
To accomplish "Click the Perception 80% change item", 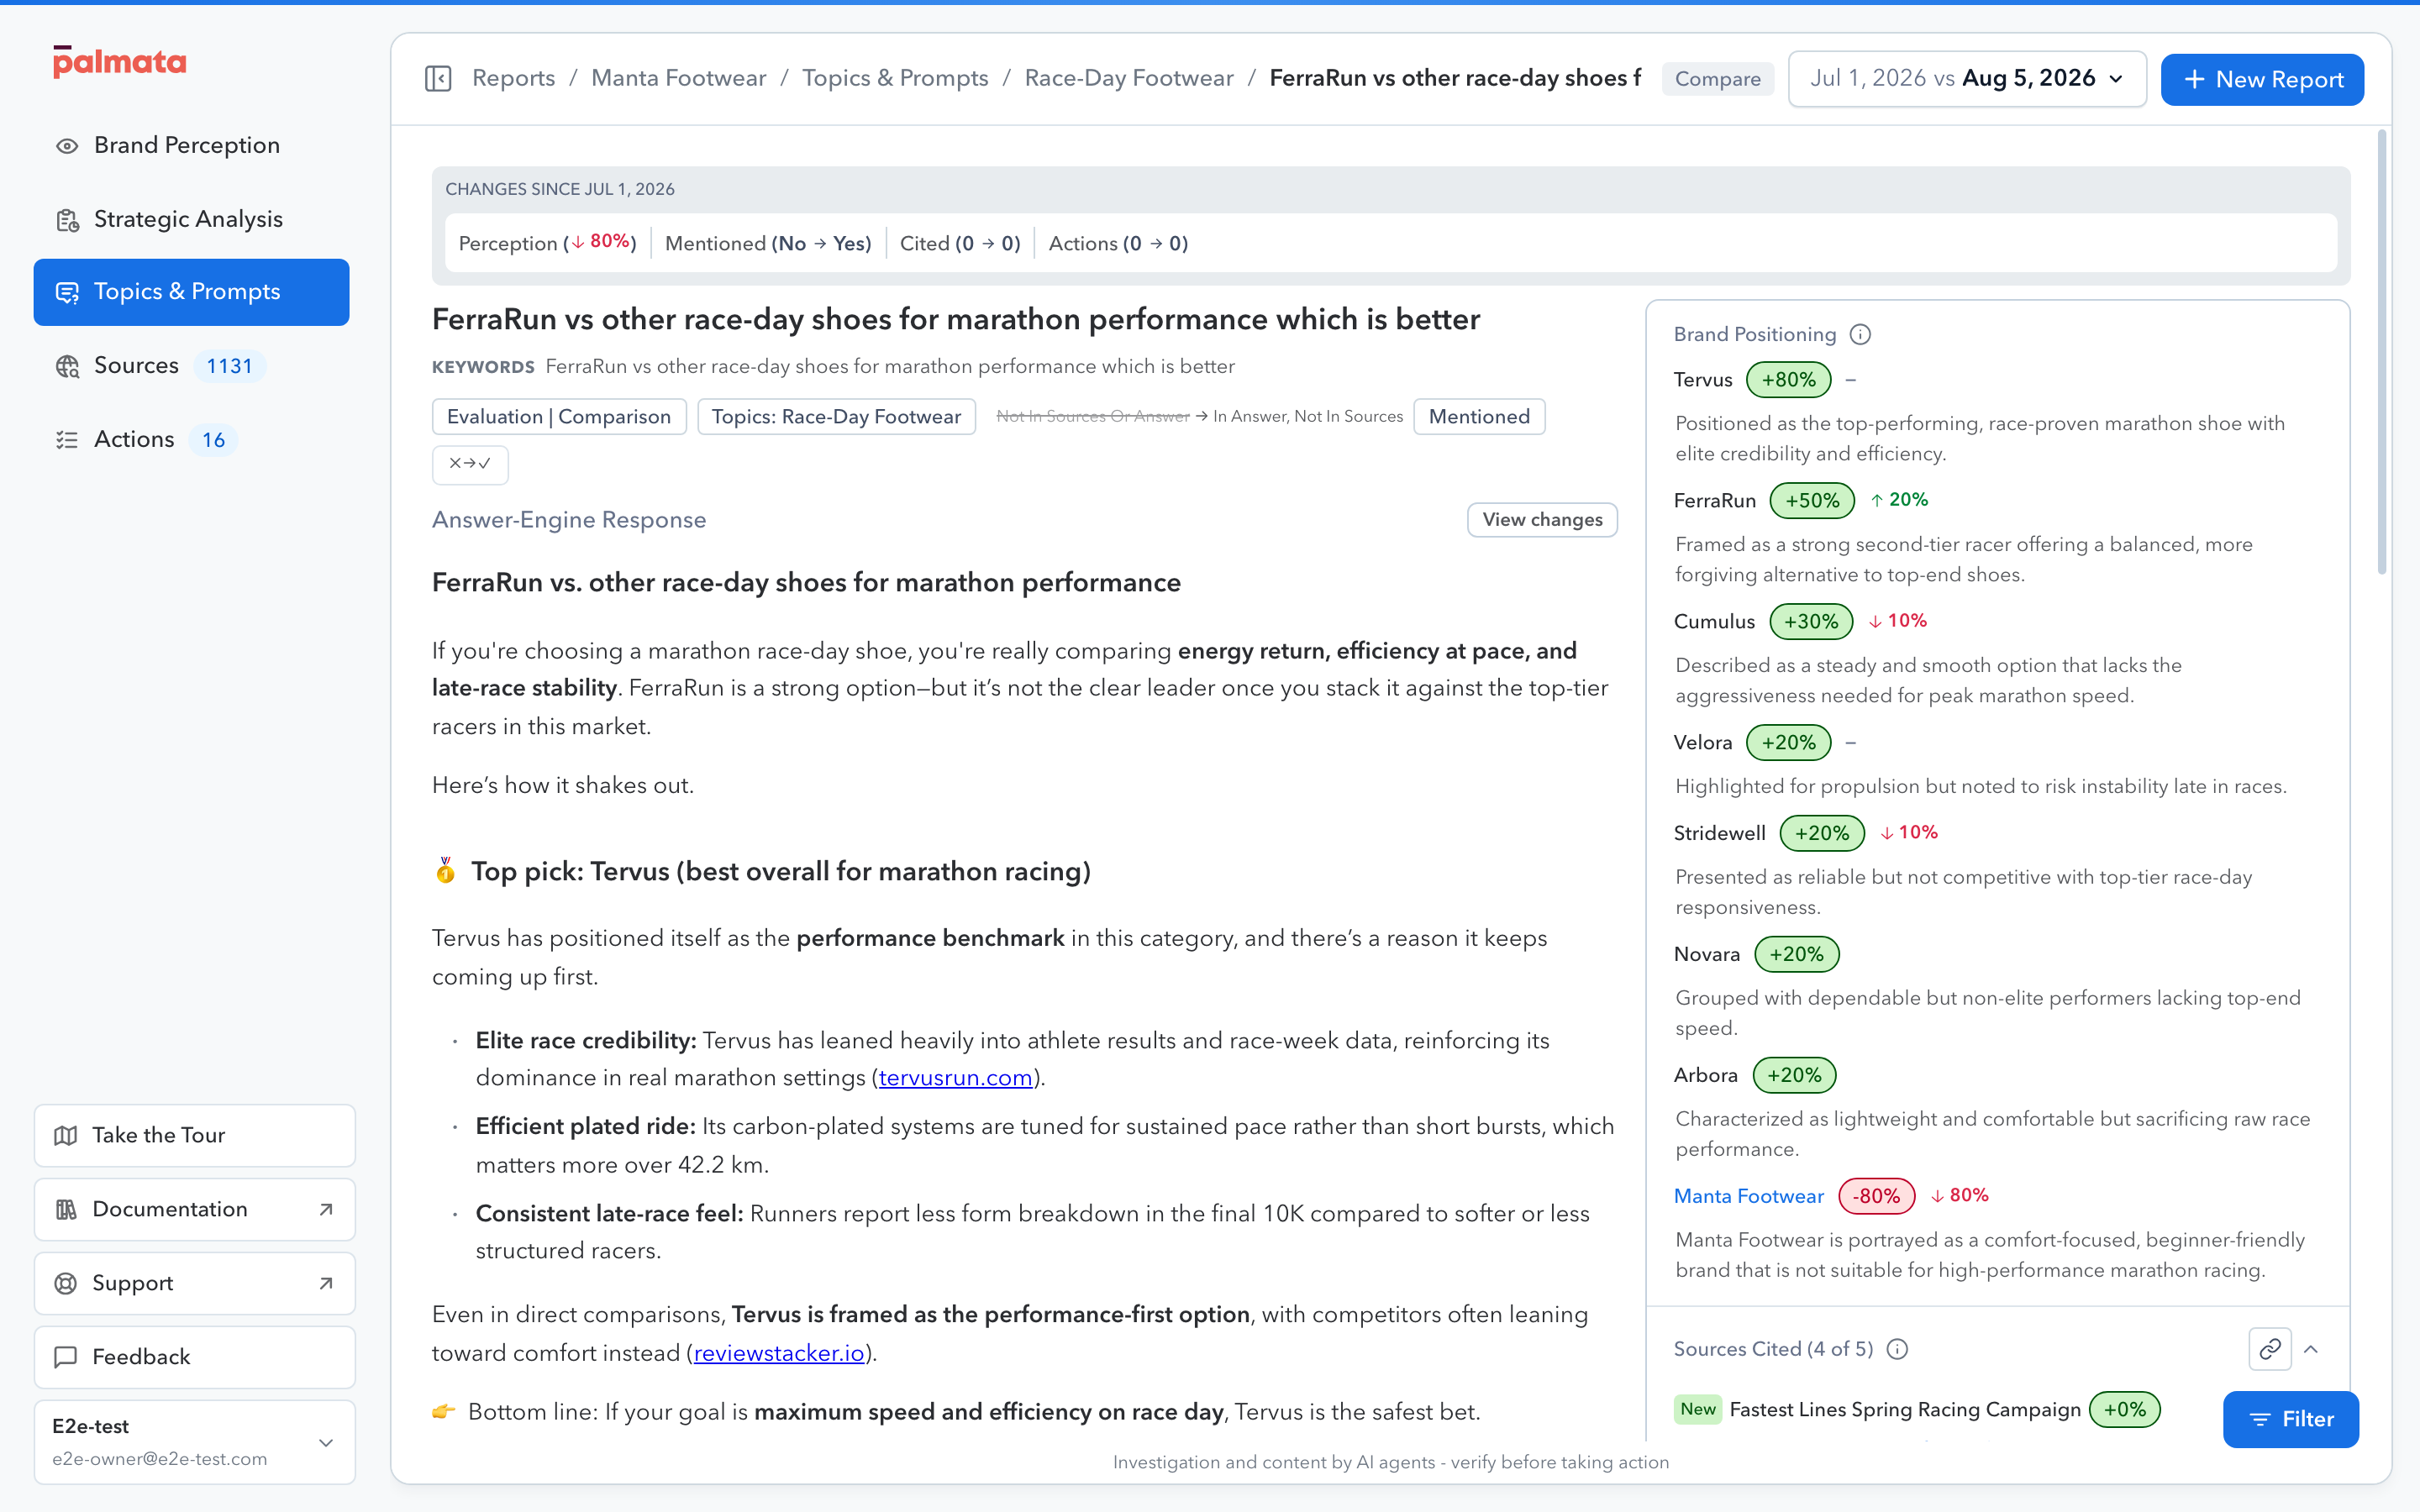I will click(x=547, y=243).
